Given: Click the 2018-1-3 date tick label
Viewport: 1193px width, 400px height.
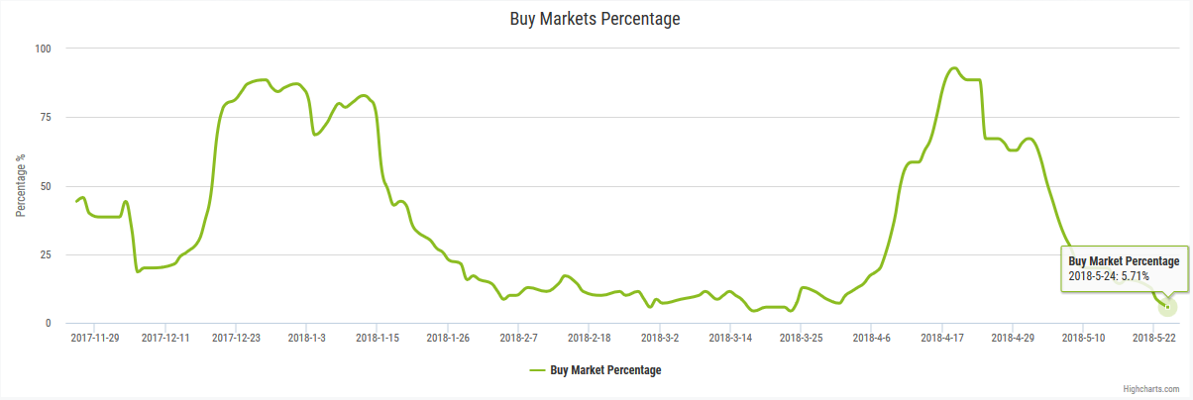Looking at the screenshot, I should click(308, 338).
